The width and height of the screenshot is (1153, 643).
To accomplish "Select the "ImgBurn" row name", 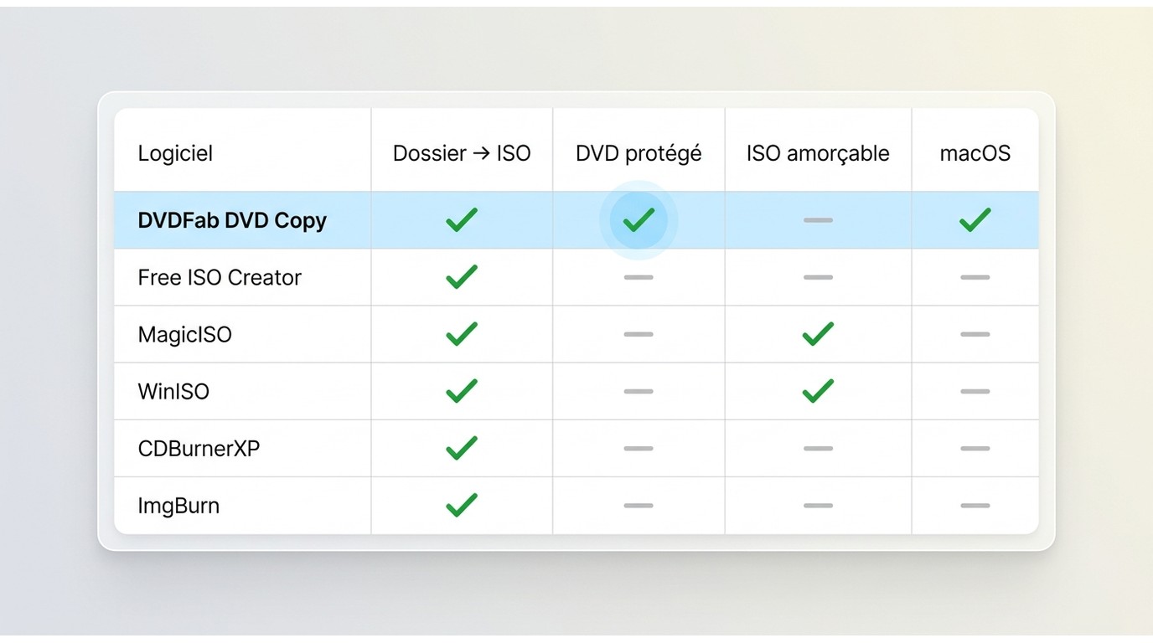I will point(178,506).
